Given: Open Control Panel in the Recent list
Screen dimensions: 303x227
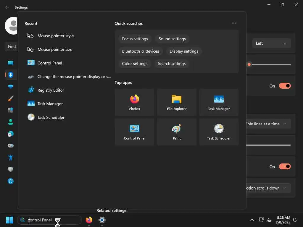Looking at the screenshot, I should tap(68, 63).
